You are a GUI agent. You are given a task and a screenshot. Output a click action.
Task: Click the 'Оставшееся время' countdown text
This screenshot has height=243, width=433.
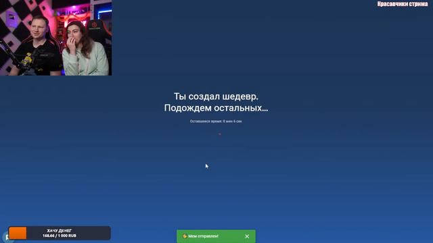coord(216,122)
